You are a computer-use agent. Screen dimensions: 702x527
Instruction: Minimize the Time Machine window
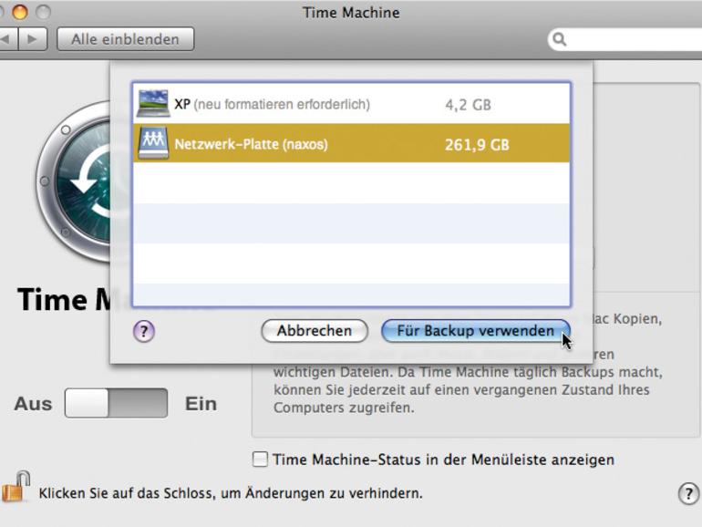pyautogui.click(x=20, y=12)
